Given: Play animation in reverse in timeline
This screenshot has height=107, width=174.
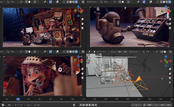Looking at the screenshot, I should 87,105.
